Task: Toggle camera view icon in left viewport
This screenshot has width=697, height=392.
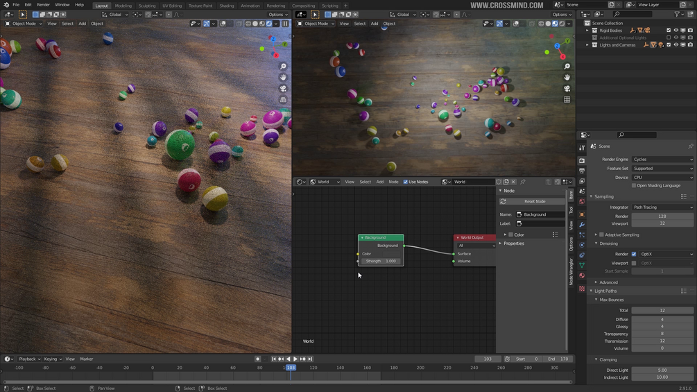Action: point(283,88)
